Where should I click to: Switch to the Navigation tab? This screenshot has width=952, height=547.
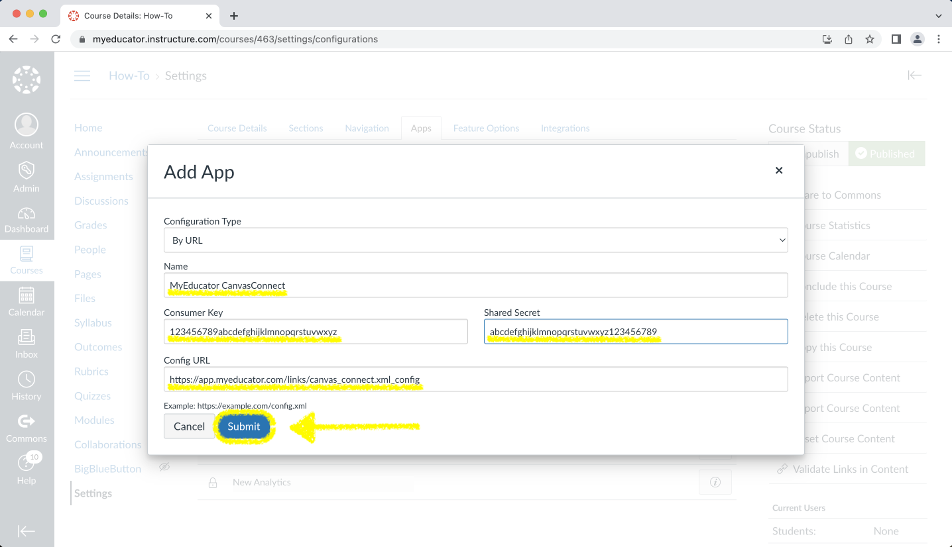[367, 128]
